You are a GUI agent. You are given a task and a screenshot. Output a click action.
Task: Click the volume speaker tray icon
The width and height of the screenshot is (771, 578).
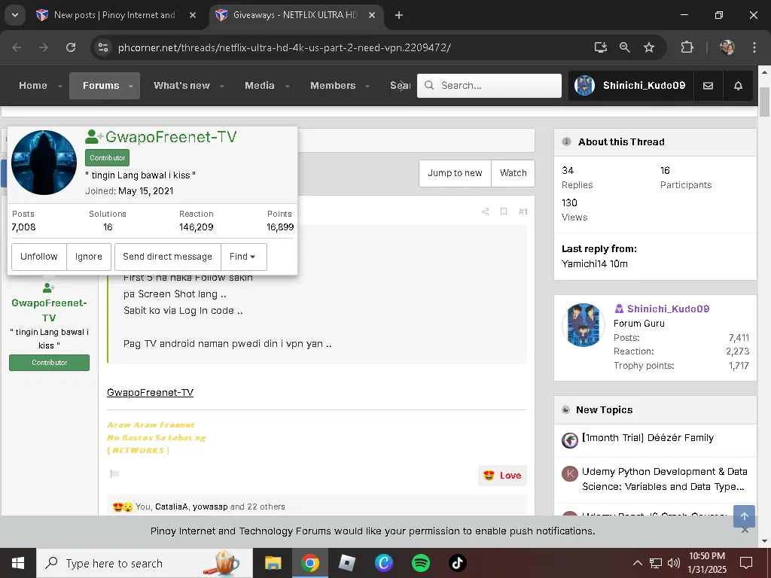(x=674, y=563)
